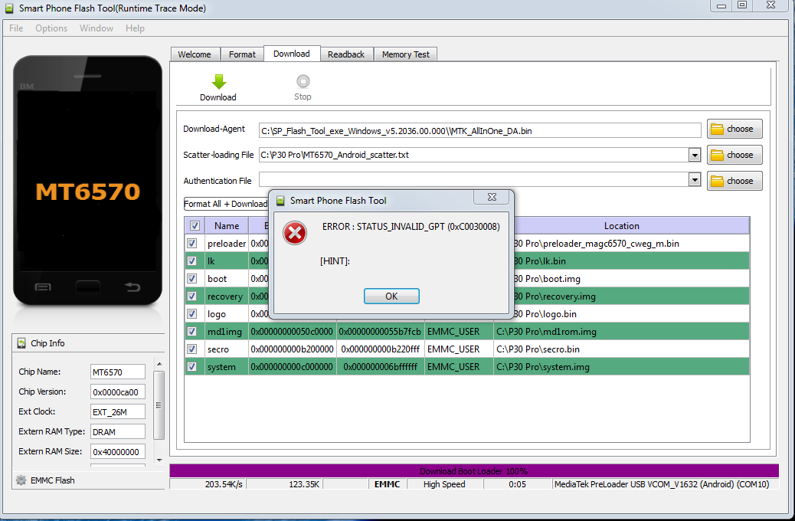This screenshot has width=795, height=521.
Task: Open the Authentication File dropdown
Action: [695, 180]
